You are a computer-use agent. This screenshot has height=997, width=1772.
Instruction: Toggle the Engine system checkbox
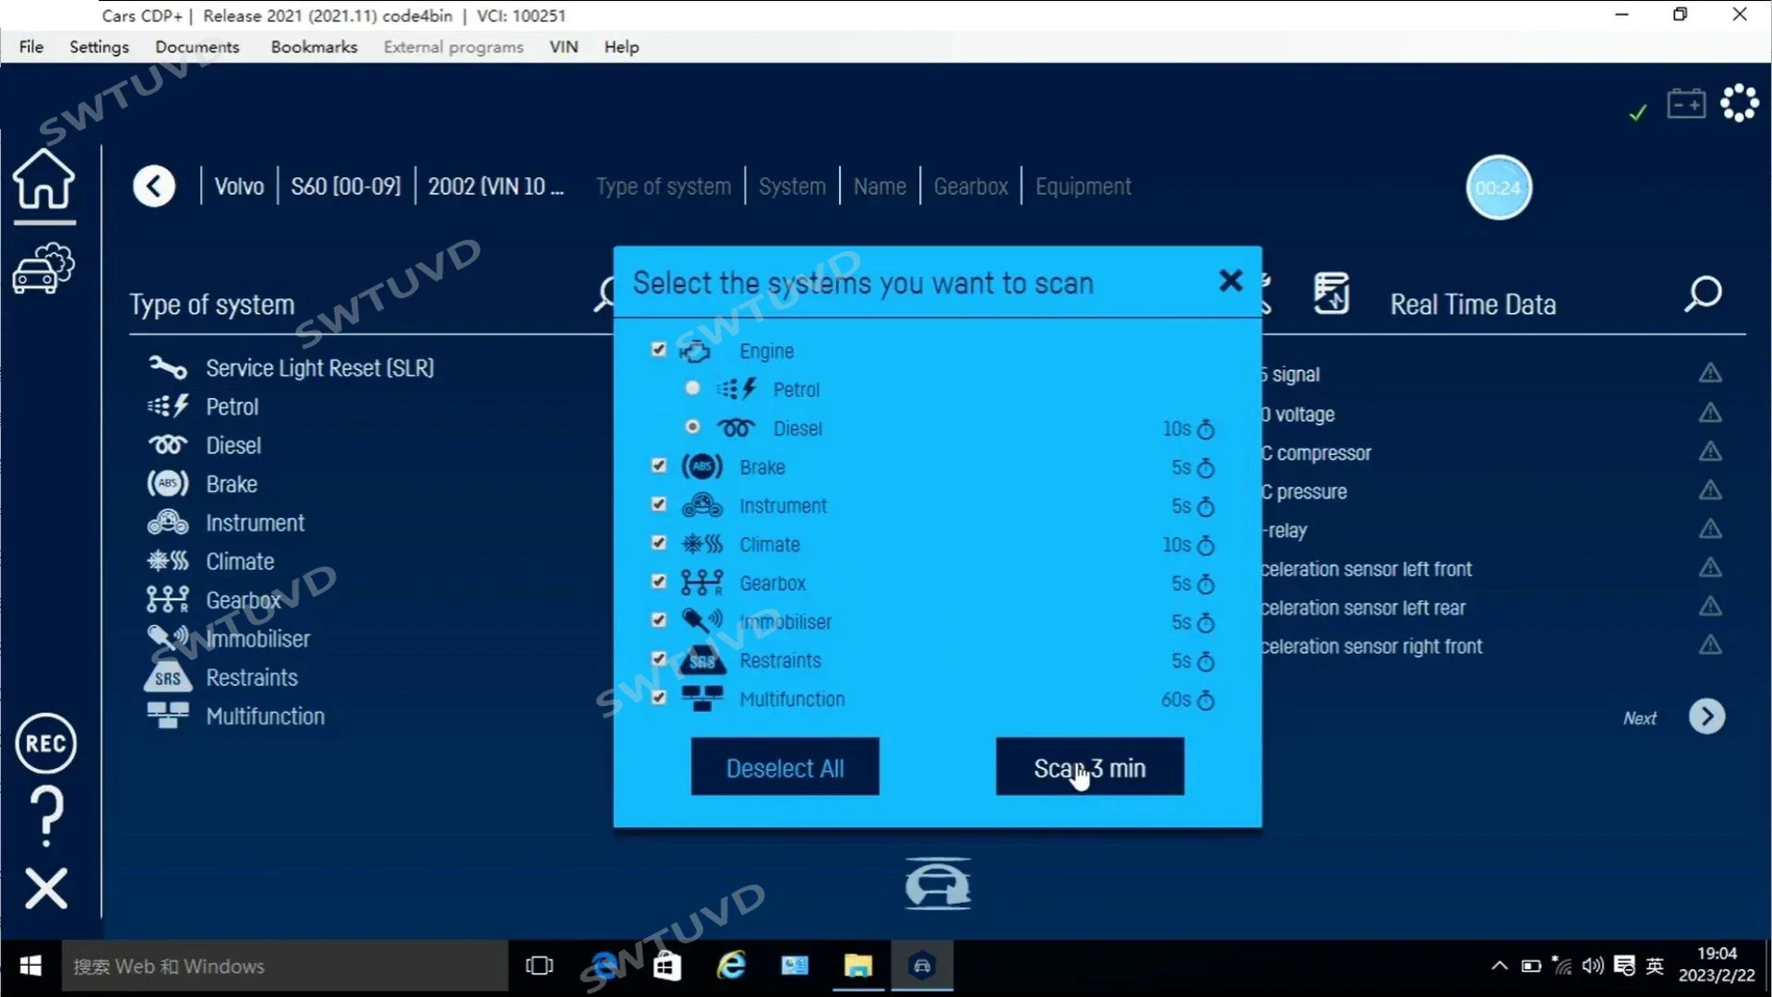pos(658,351)
